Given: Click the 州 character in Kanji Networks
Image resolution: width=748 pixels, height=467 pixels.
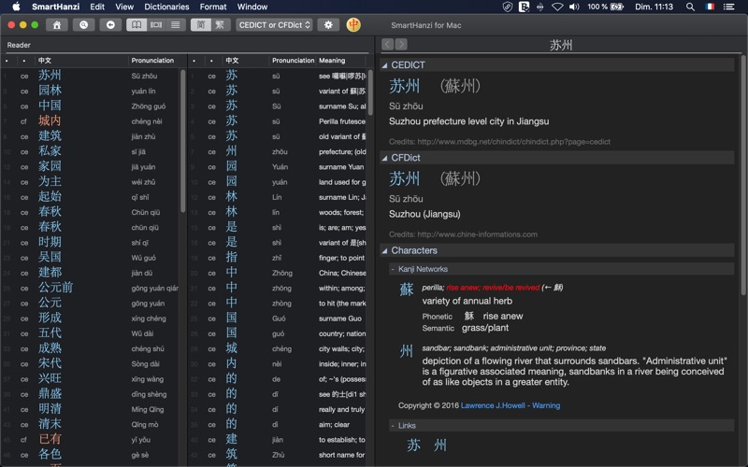Looking at the screenshot, I should pos(407,351).
